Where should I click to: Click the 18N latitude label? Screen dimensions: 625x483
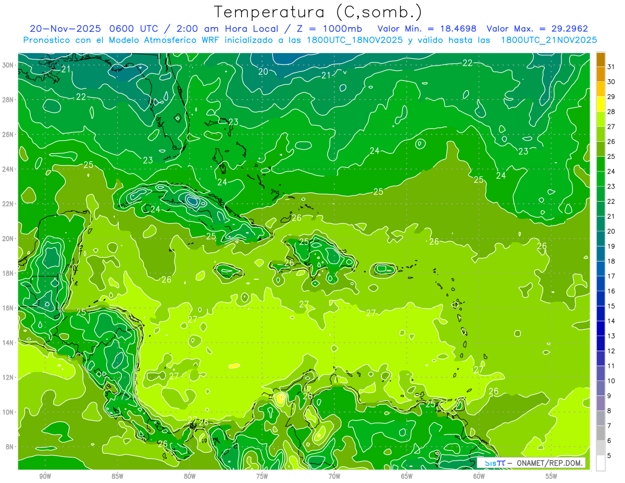pyautogui.click(x=9, y=273)
